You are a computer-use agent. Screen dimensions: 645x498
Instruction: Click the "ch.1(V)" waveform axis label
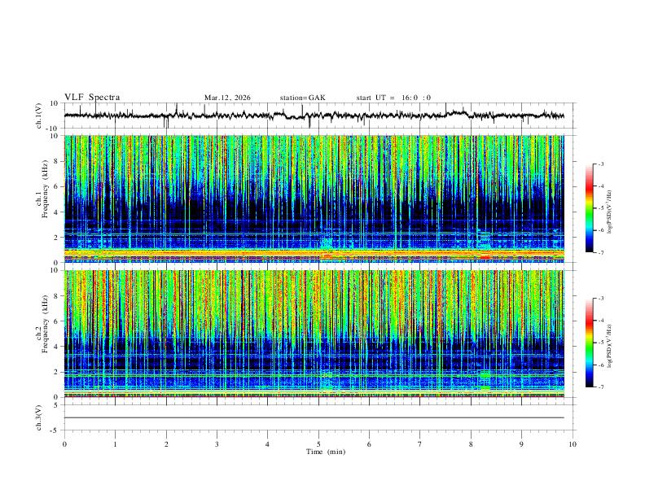(x=39, y=116)
